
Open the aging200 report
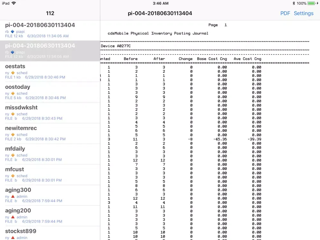50,216
